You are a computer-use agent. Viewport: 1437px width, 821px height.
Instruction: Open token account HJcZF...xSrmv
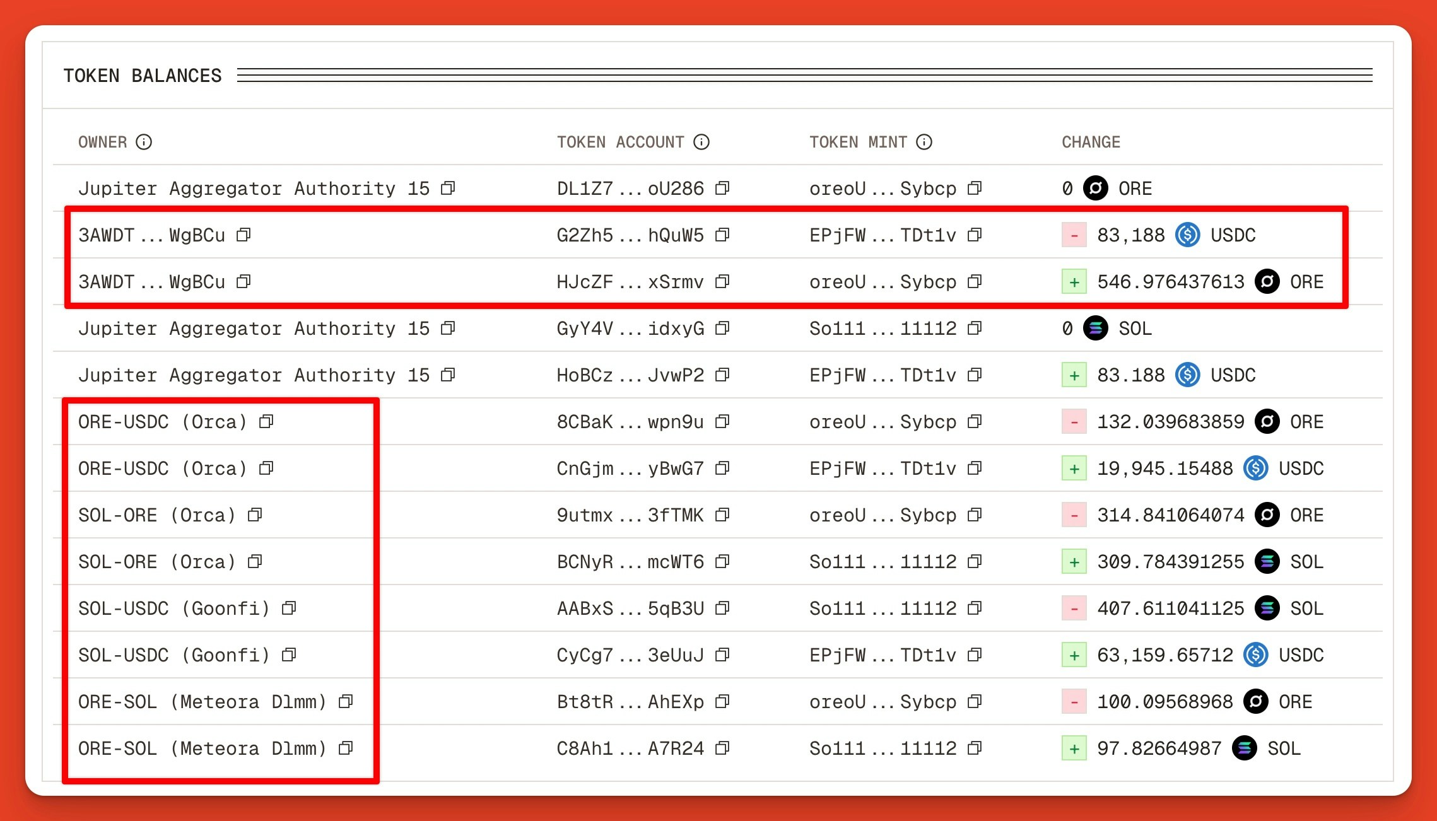(628, 282)
